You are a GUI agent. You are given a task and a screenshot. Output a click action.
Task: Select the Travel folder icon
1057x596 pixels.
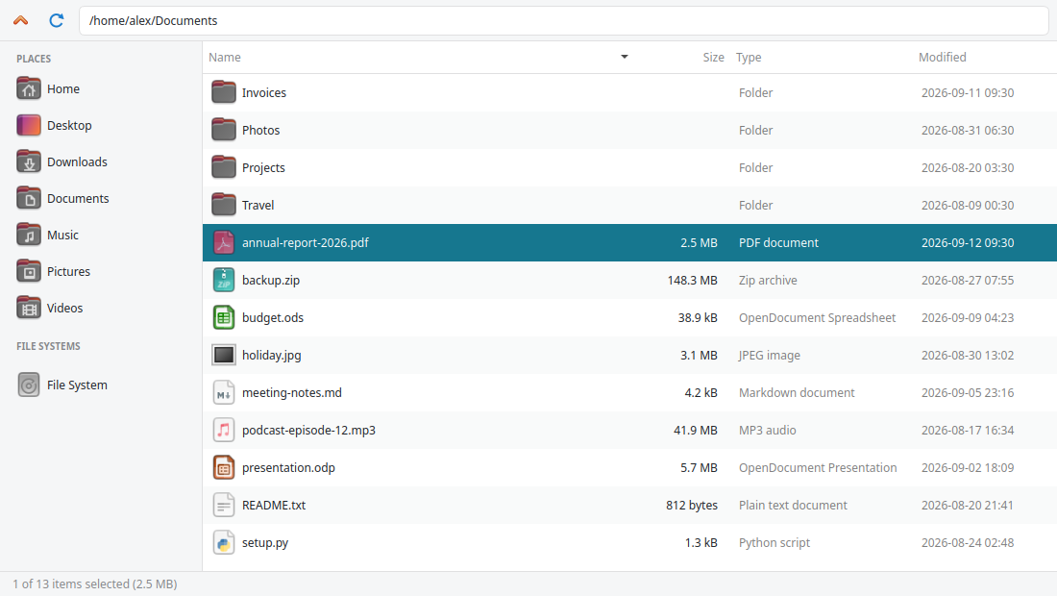click(x=223, y=205)
